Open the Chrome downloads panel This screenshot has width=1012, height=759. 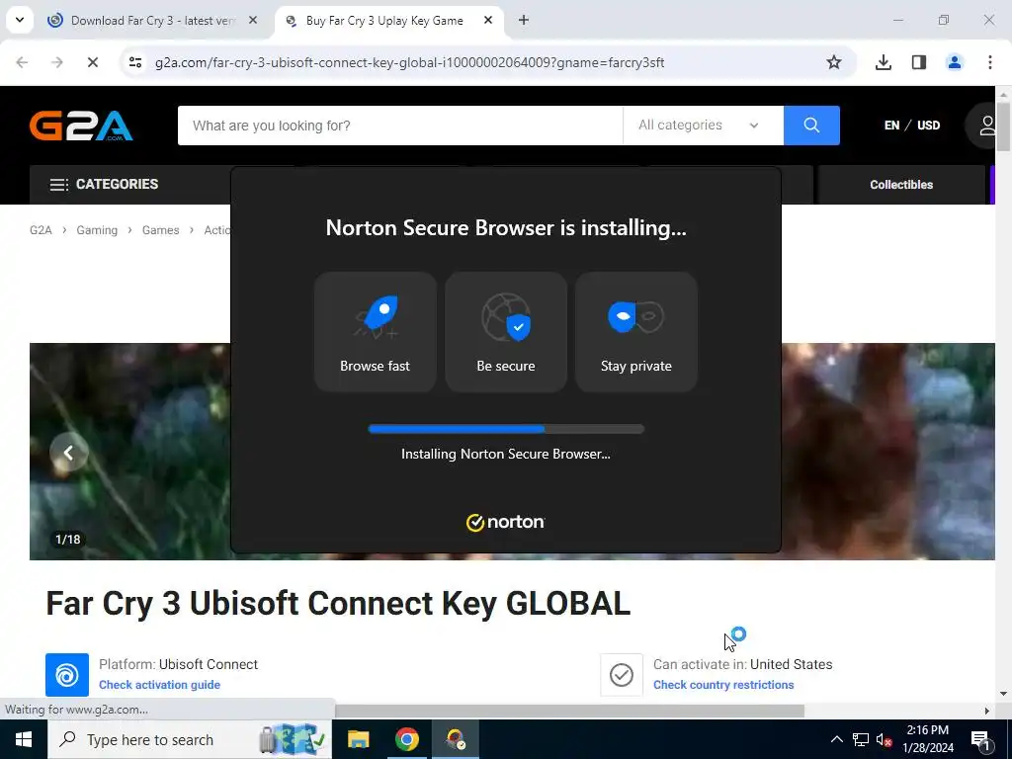[883, 62]
